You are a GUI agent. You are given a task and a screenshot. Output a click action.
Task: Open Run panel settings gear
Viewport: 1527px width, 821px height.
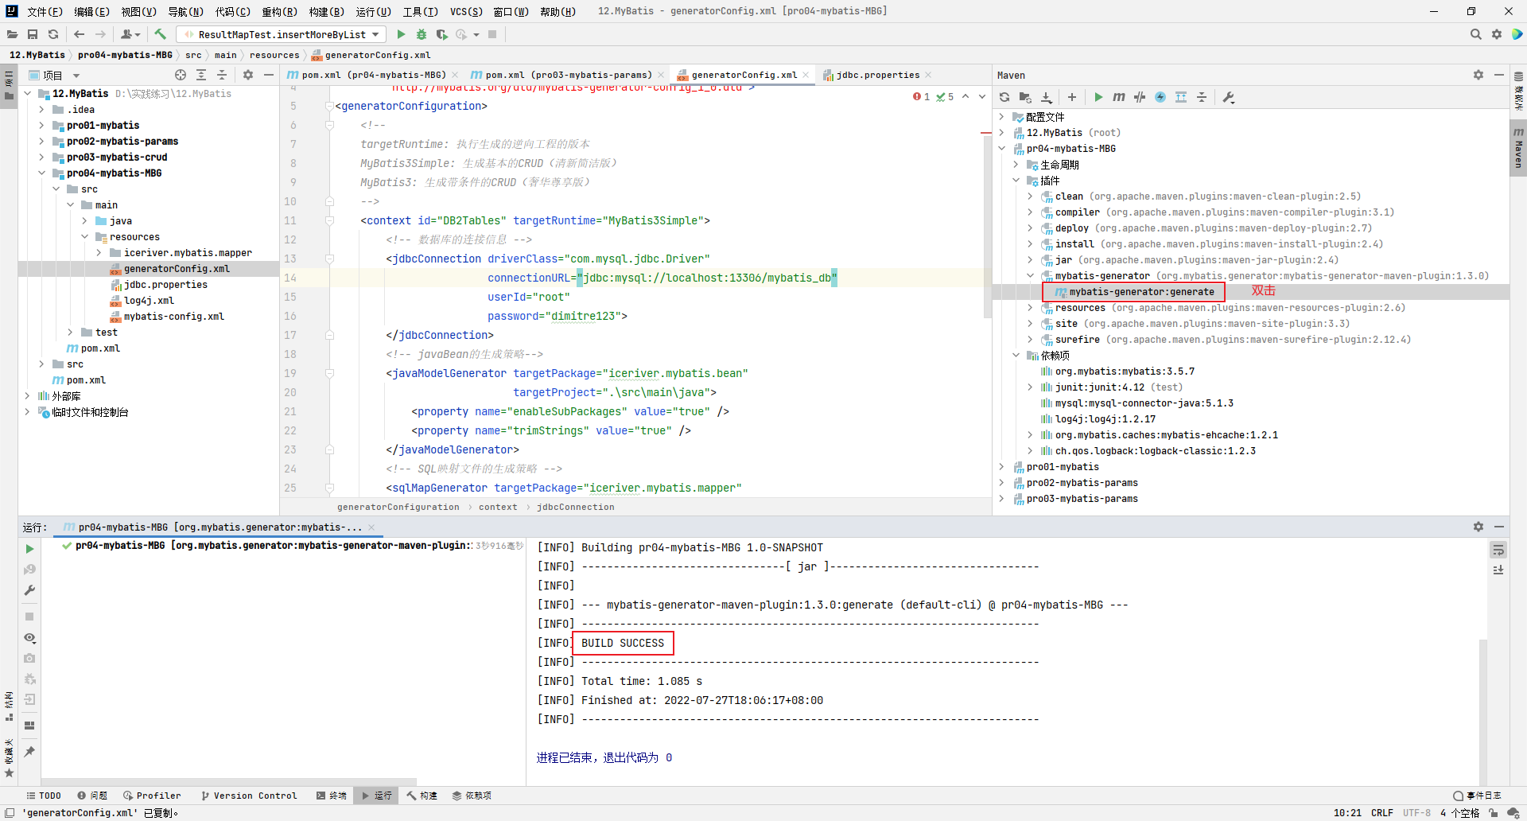coord(1478,527)
